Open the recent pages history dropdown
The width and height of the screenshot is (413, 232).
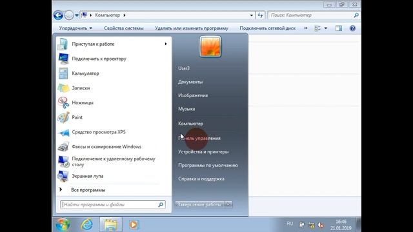pos(77,15)
